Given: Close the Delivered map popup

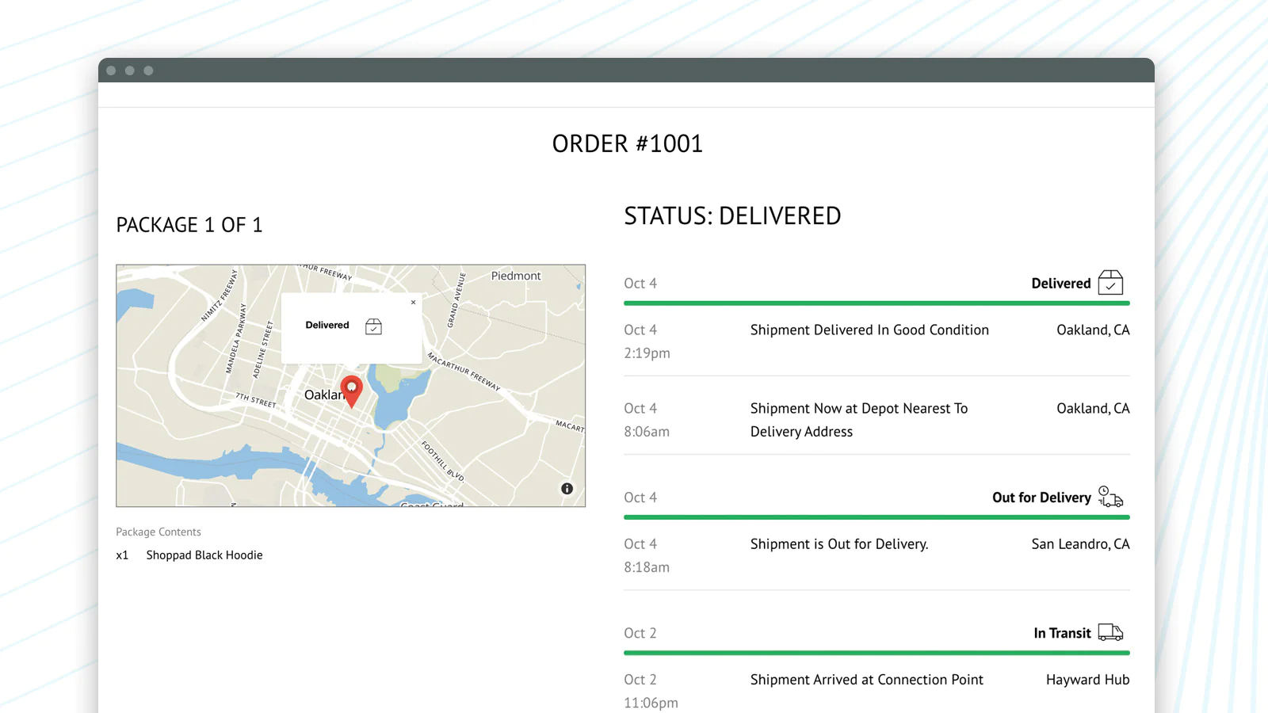Looking at the screenshot, I should tap(413, 303).
